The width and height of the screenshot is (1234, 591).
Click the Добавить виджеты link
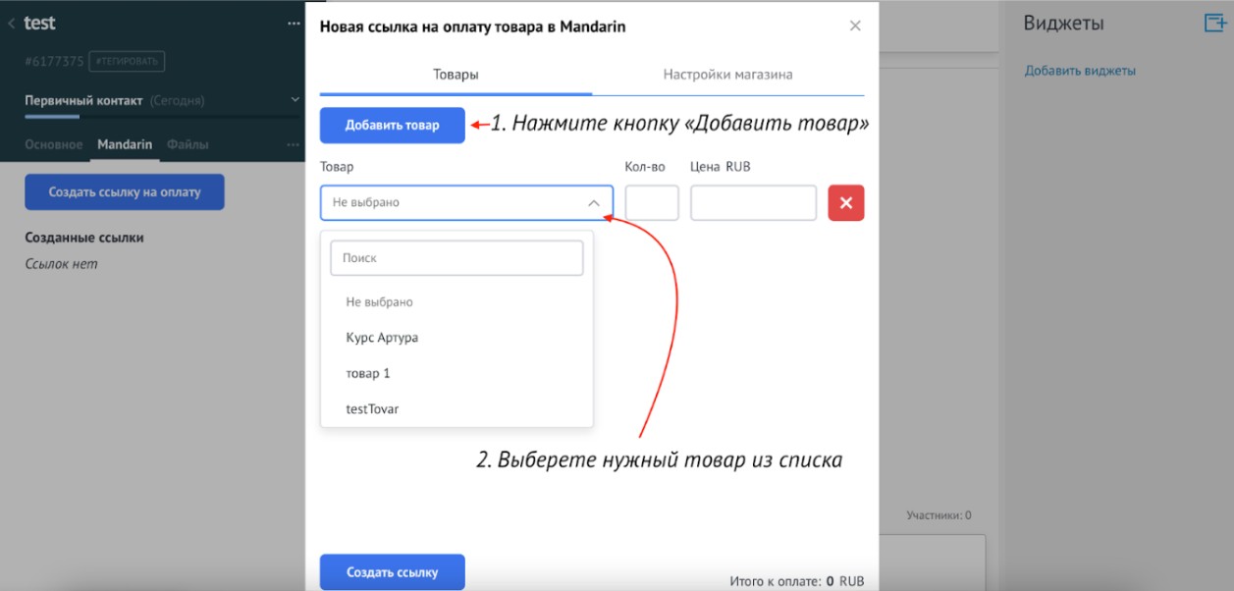point(1080,71)
